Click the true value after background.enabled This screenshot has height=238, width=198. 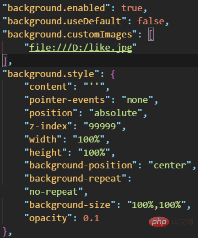[x=132, y=8]
